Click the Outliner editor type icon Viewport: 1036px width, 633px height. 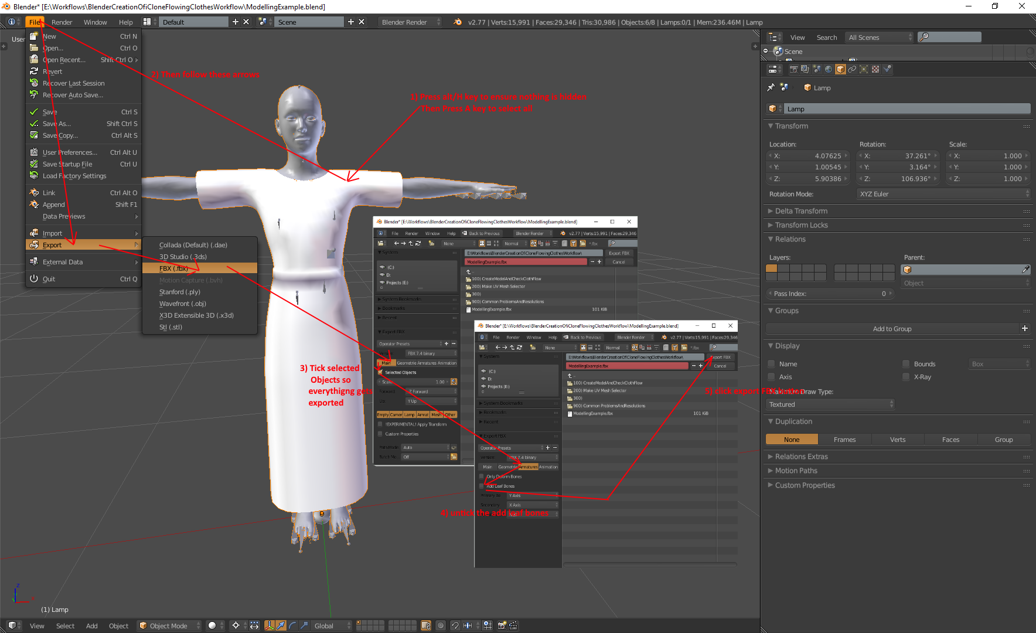775,37
